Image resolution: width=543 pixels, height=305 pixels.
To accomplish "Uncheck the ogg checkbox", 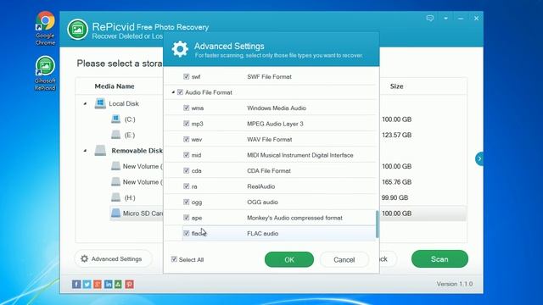I will click(x=187, y=202).
